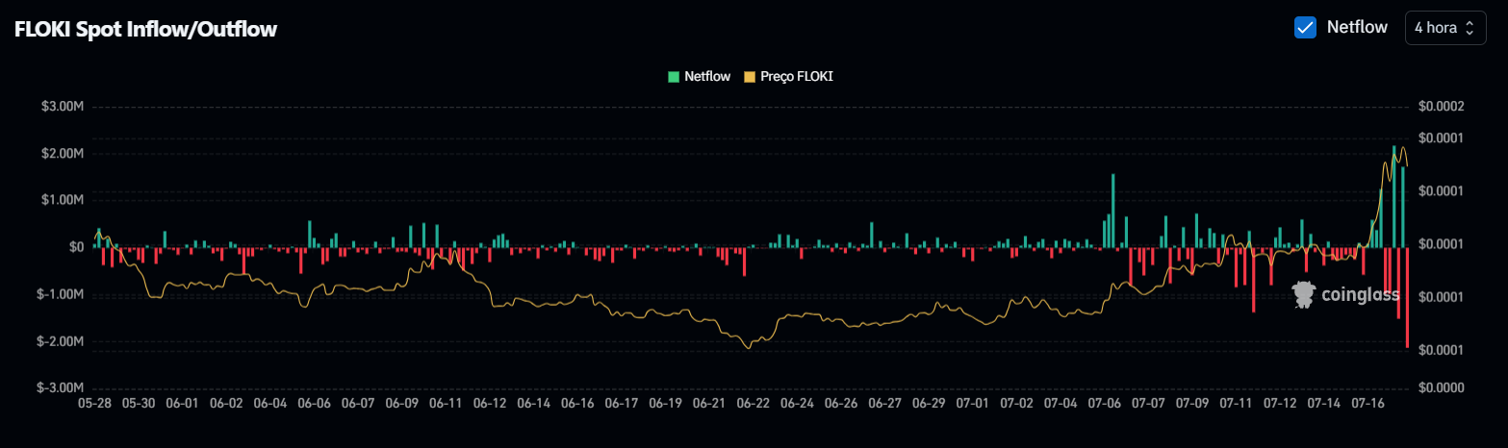Click the 07-14 date label
Screen dimensions: 1508x448
pyautogui.click(x=1324, y=404)
